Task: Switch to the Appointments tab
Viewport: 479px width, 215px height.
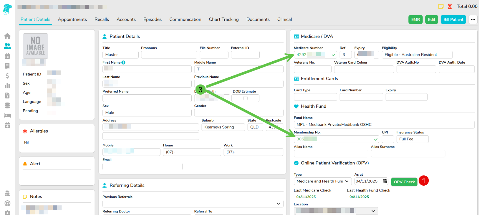Action: pos(72,19)
